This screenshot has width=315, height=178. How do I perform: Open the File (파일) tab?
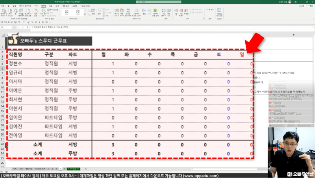tap(3, 6)
